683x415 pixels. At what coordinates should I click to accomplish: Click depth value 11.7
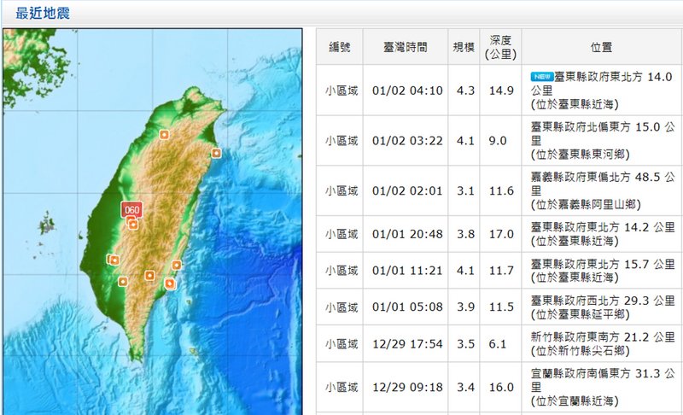tap(501, 271)
